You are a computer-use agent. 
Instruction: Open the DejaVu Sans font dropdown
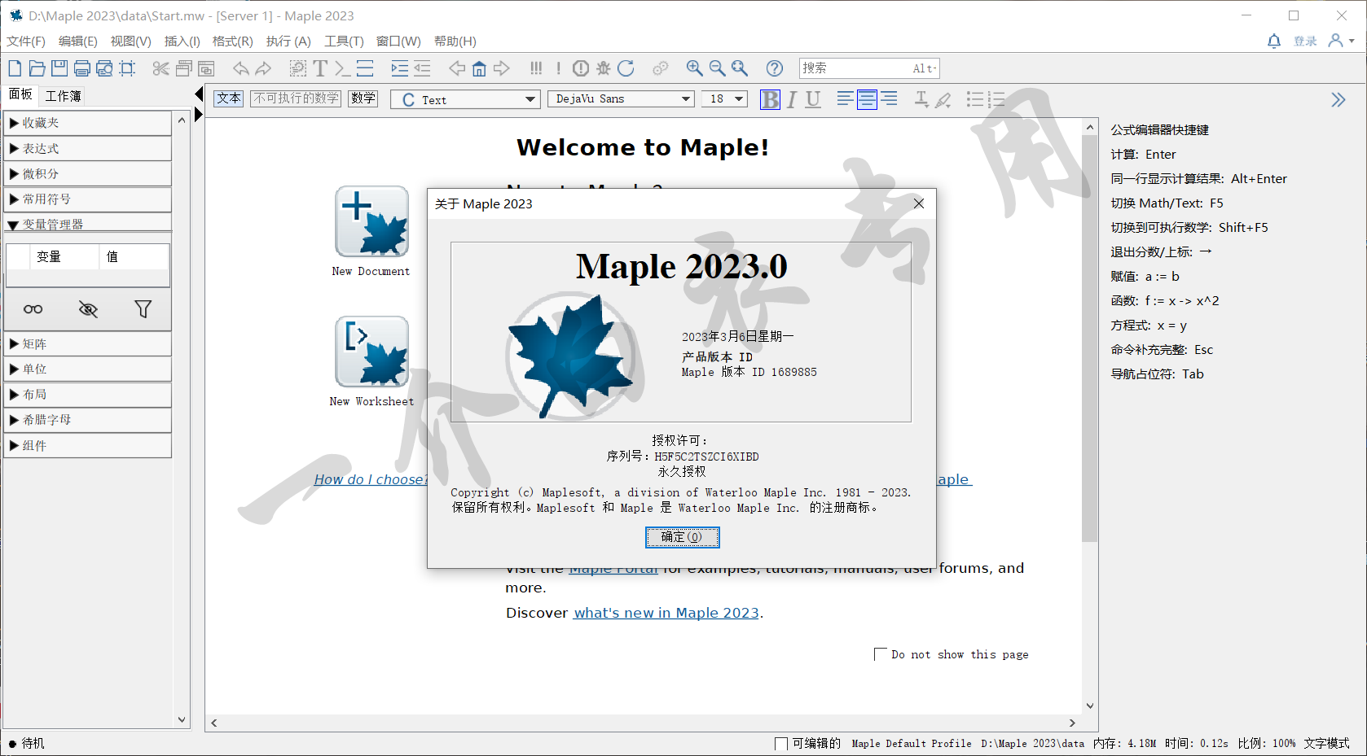[x=621, y=99]
